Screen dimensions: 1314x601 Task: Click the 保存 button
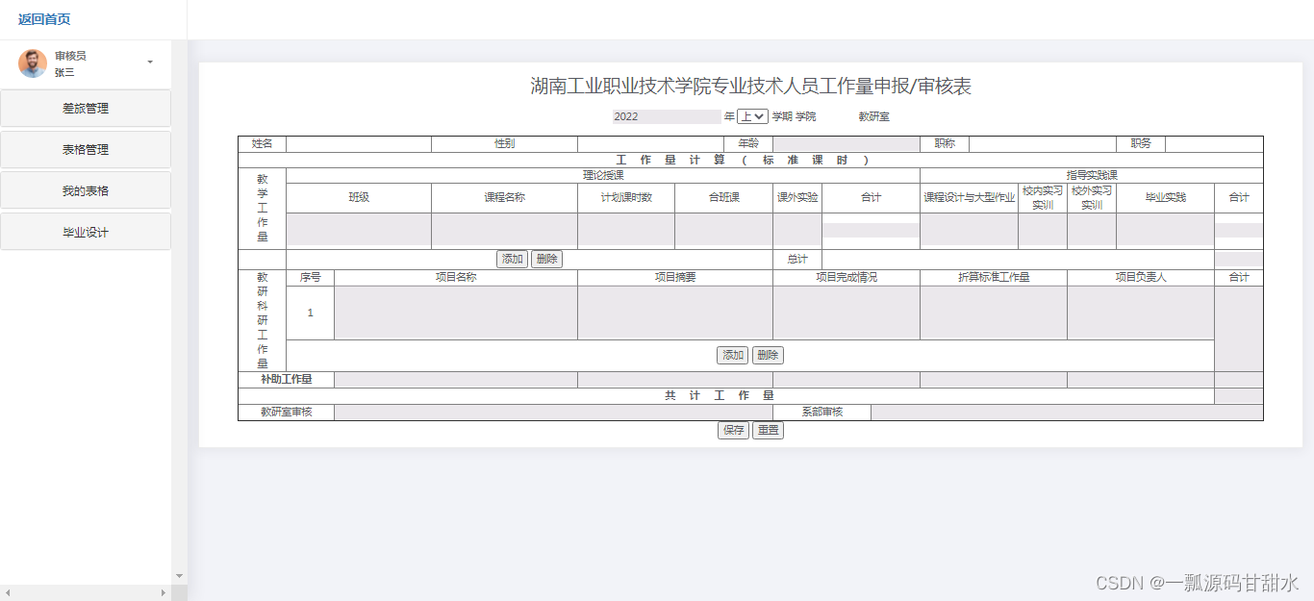pos(733,431)
